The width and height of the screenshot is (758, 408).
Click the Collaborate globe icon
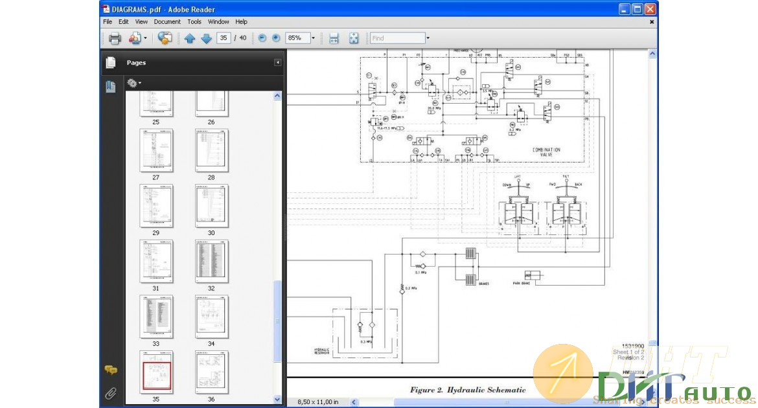(165, 38)
